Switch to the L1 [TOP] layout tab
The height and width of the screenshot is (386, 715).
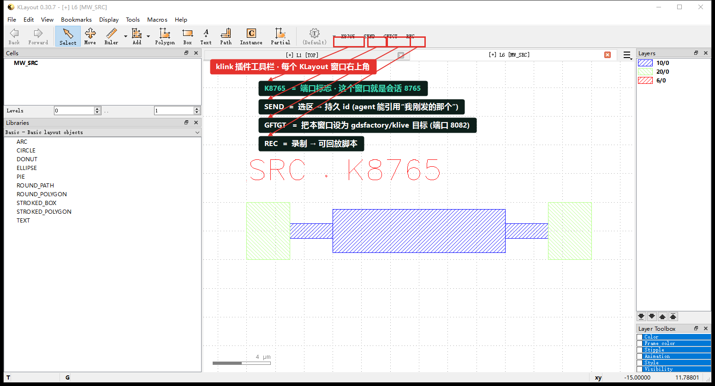click(302, 55)
